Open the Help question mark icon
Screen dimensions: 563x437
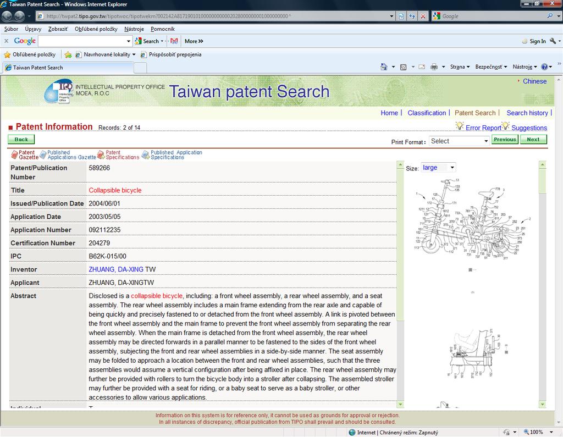click(544, 67)
